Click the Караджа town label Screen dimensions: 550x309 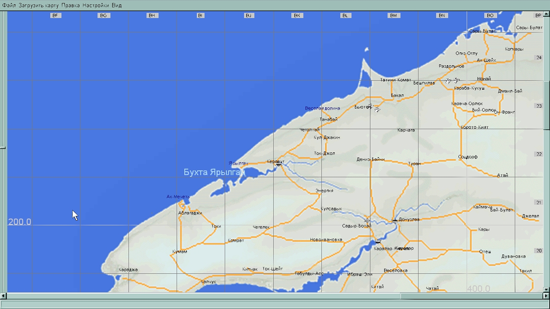(x=128, y=270)
